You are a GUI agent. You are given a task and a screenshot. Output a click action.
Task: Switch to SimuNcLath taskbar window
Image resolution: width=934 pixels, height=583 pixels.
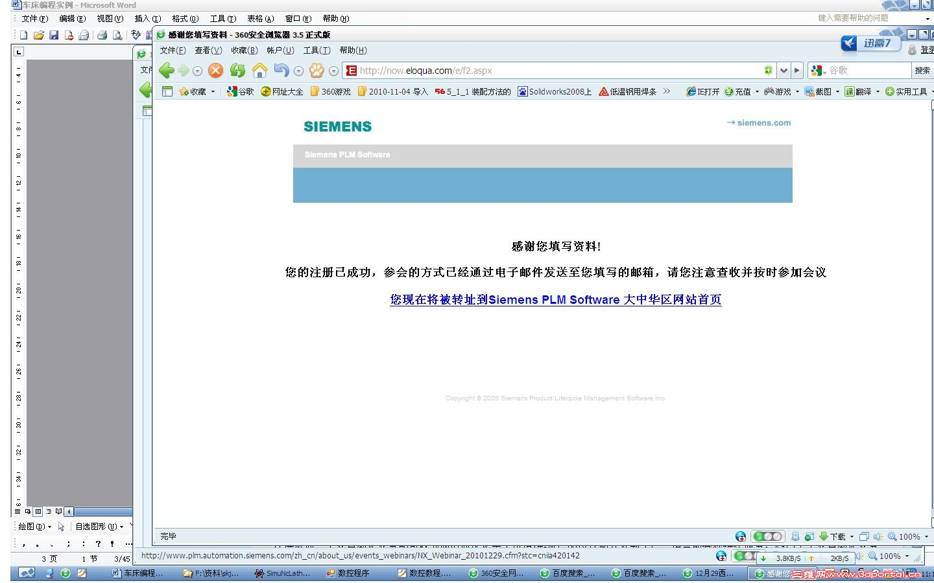pyautogui.click(x=283, y=573)
